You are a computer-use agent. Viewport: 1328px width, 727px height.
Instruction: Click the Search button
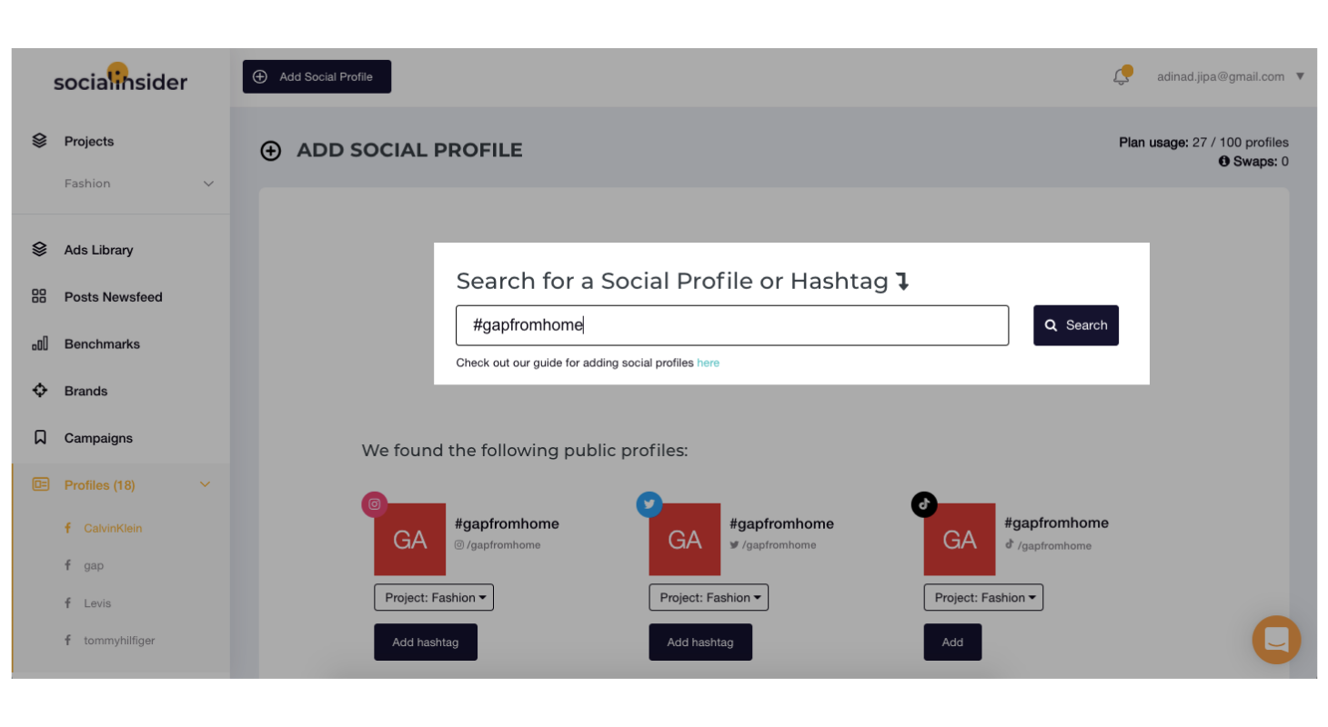pos(1076,325)
